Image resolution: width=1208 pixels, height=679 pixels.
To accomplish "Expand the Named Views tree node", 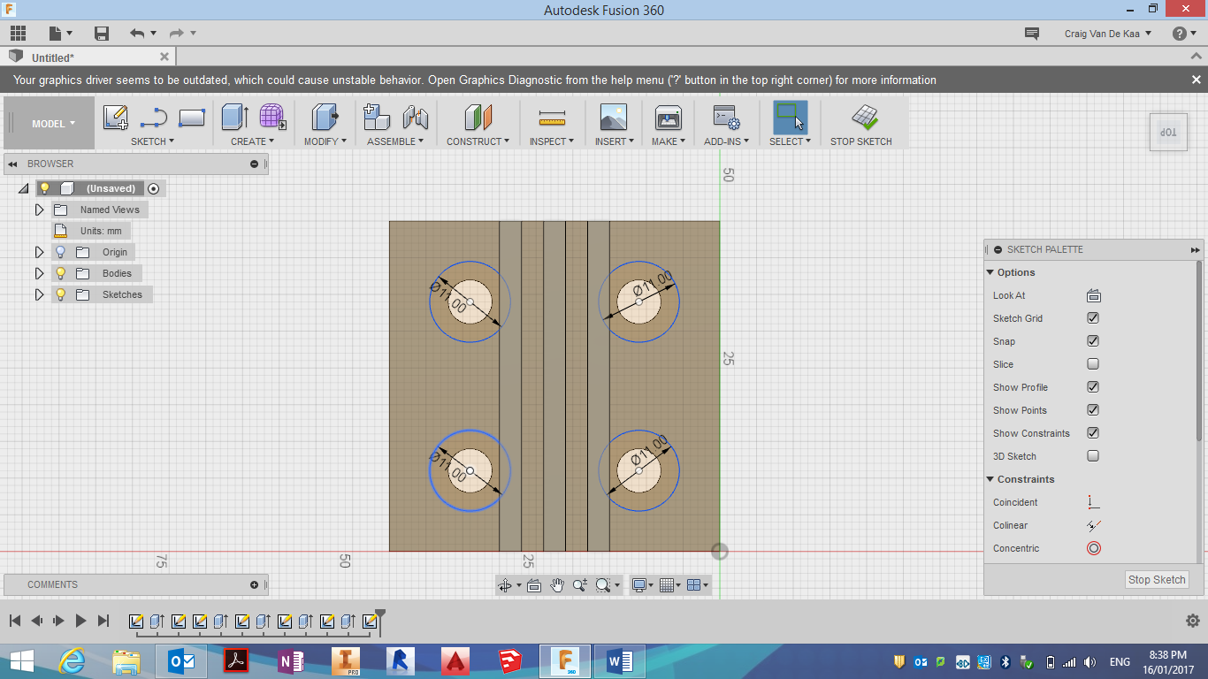I will coord(39,210).
